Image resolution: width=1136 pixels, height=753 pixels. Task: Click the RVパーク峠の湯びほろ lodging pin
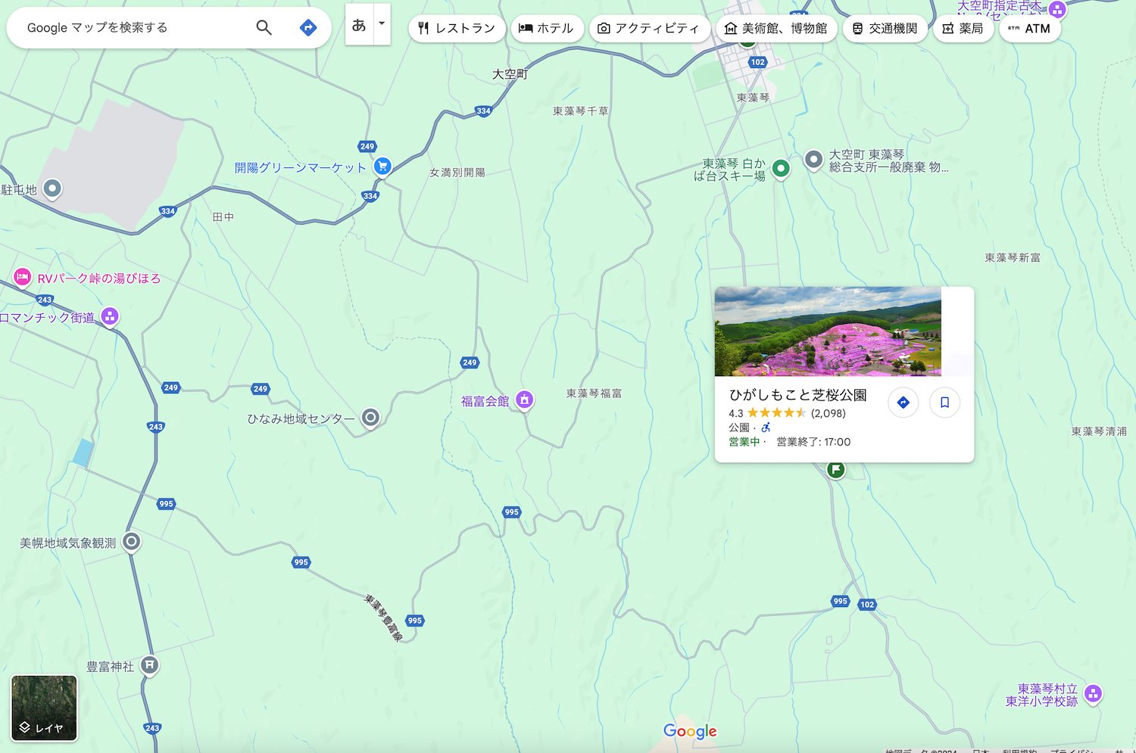click(x=23, y=277)
